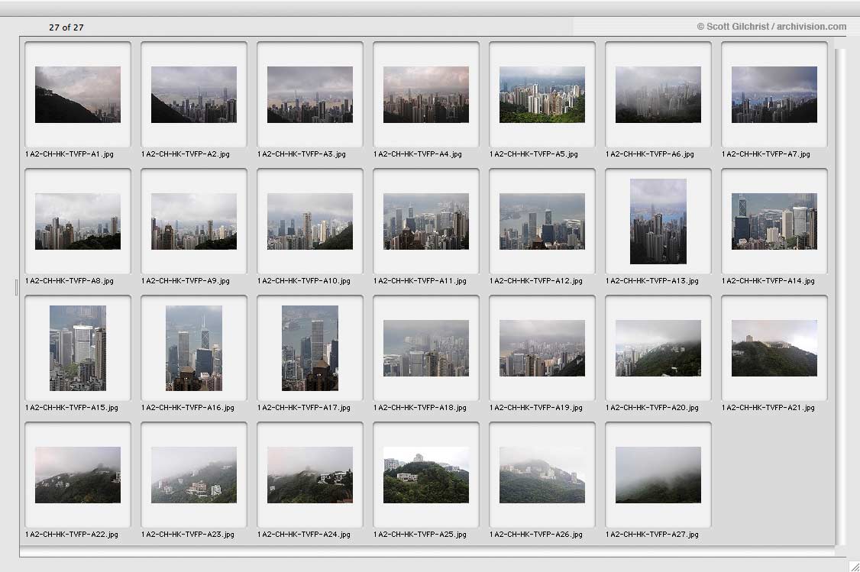Click the caption 1A2-CH-HK-TVFP-A16.jpg
Viewport: 860px width, 572px height.
pos(188,408)
